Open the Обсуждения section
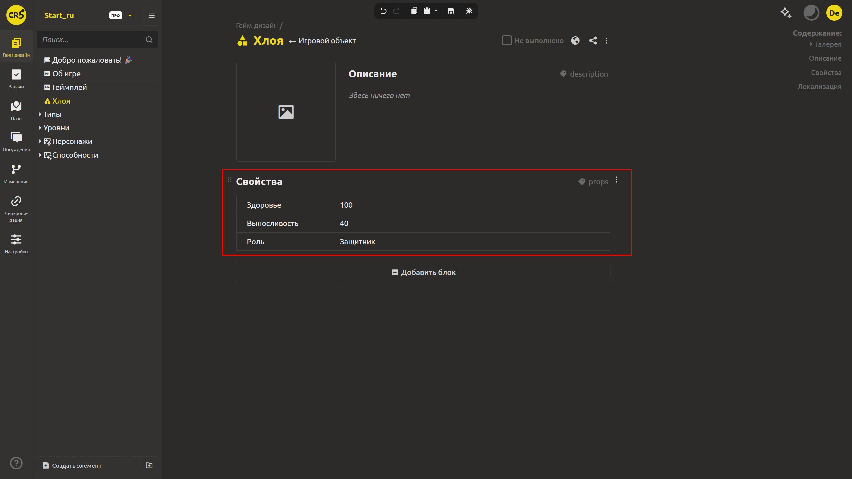The height and width of the screenshot is (479, 852). pyautogui.click(x=16, y=142)
